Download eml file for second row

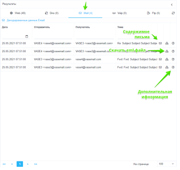tap(166, 51)
